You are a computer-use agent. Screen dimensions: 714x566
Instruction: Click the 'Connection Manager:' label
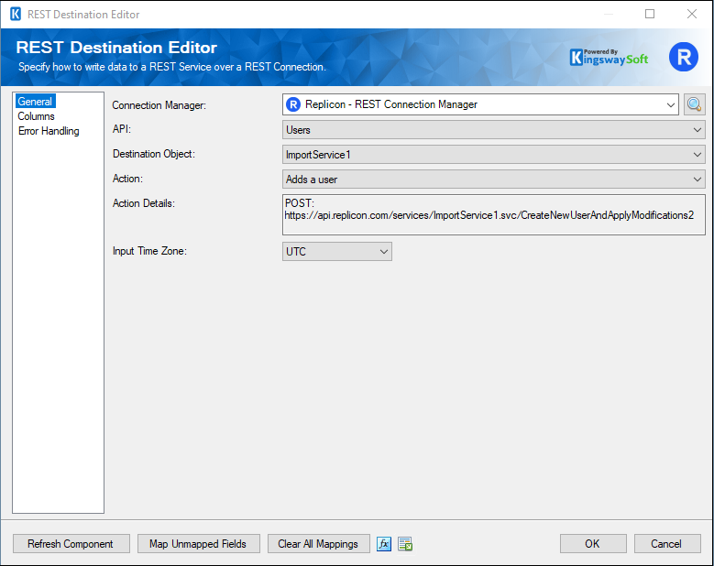coord(159,105)
